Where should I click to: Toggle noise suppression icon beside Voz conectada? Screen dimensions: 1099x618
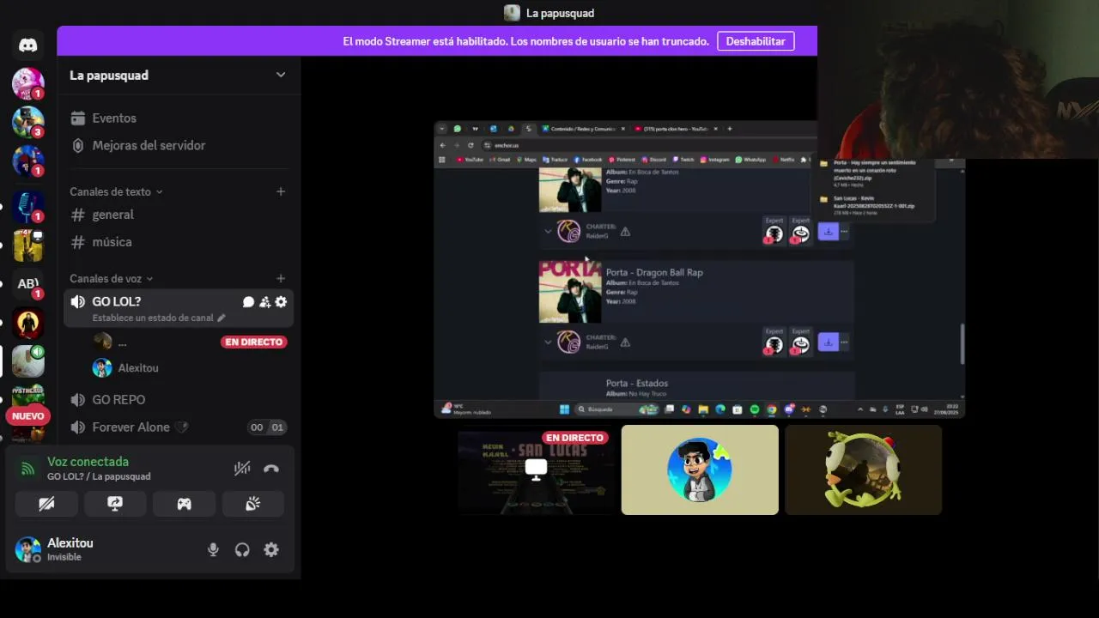pos(242,469)
